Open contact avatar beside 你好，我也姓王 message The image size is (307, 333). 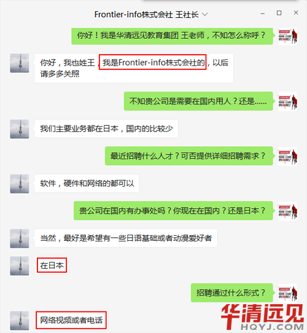pos(20,63)
